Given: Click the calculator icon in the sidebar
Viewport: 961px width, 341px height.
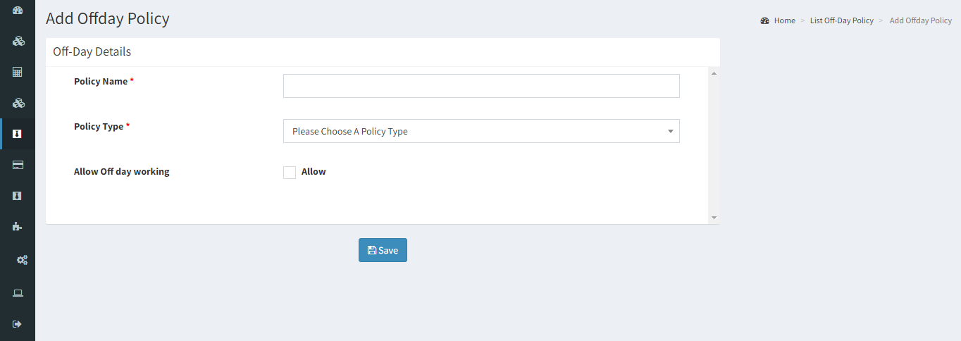Looking at the screenshot, I should click(x=18, y=72).
